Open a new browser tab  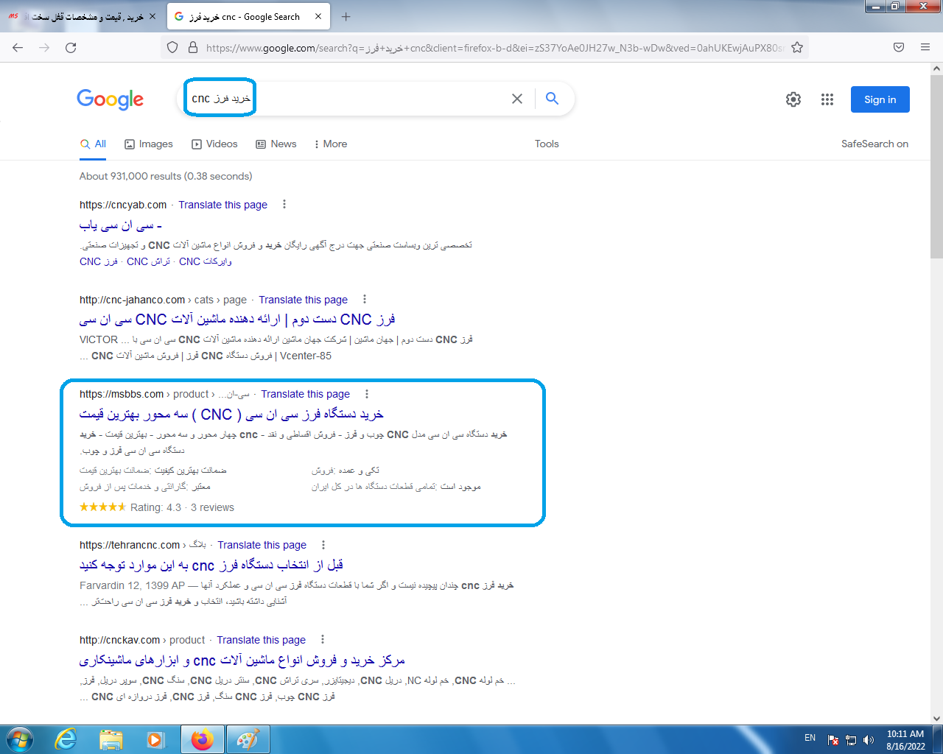coord(346,16)
